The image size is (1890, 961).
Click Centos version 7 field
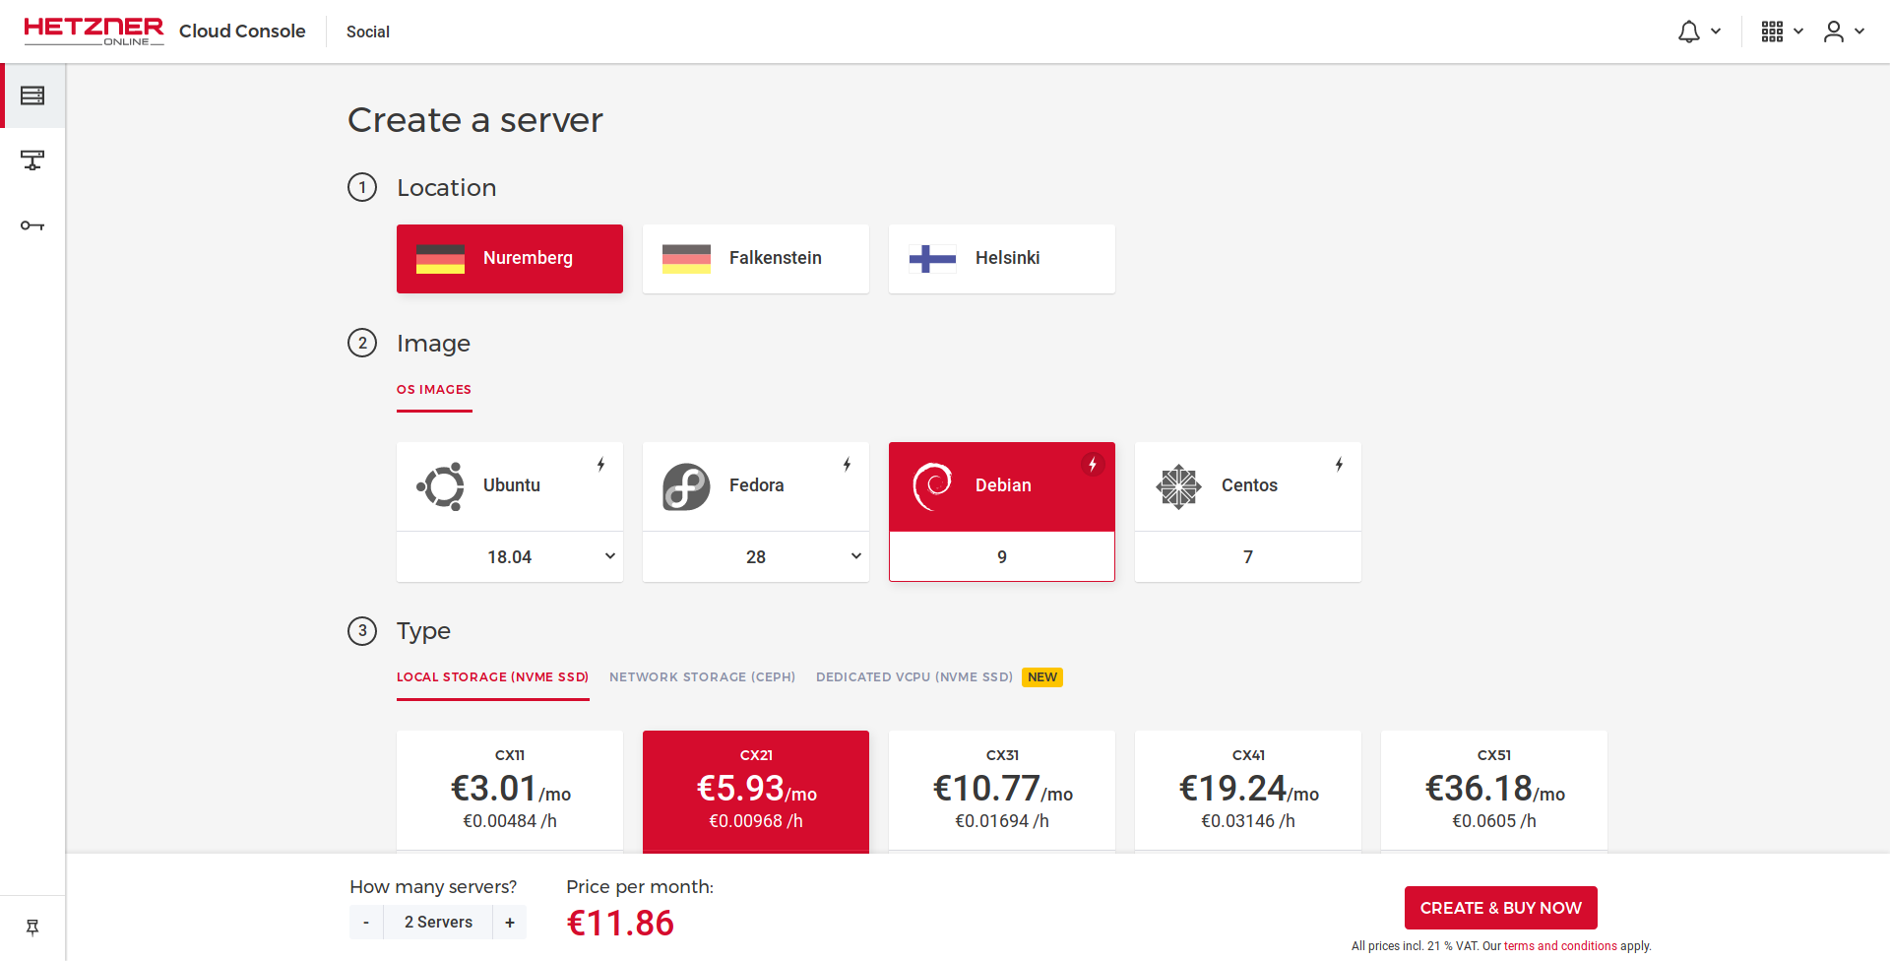pos(1248,556)
